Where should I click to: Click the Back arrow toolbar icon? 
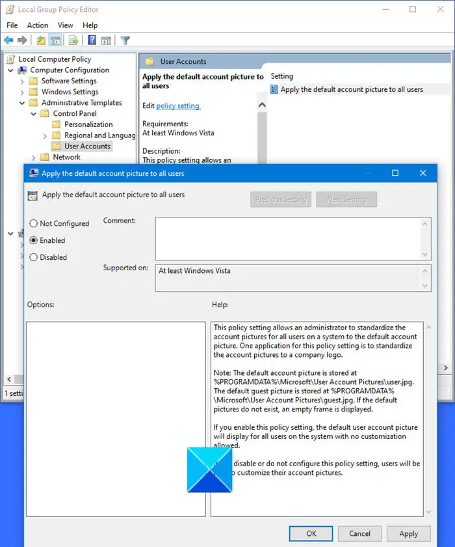[x=8, y=40]
